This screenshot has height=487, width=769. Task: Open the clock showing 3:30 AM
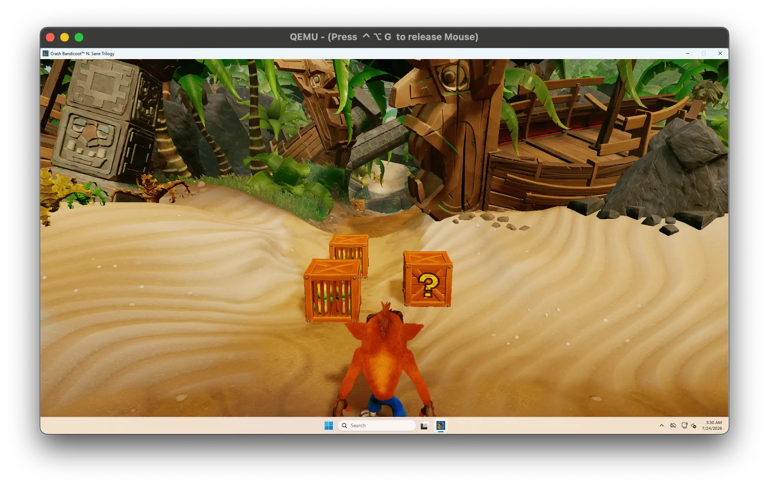click(712, 425)
